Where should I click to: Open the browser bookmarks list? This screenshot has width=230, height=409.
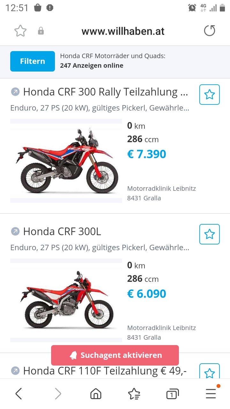point(134,394)
